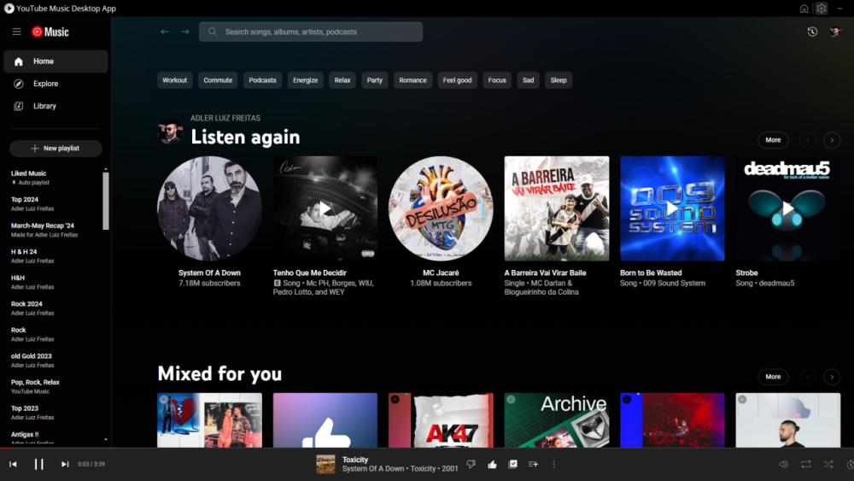
Task: Pause the currently playing song
Action: [38, 464]
